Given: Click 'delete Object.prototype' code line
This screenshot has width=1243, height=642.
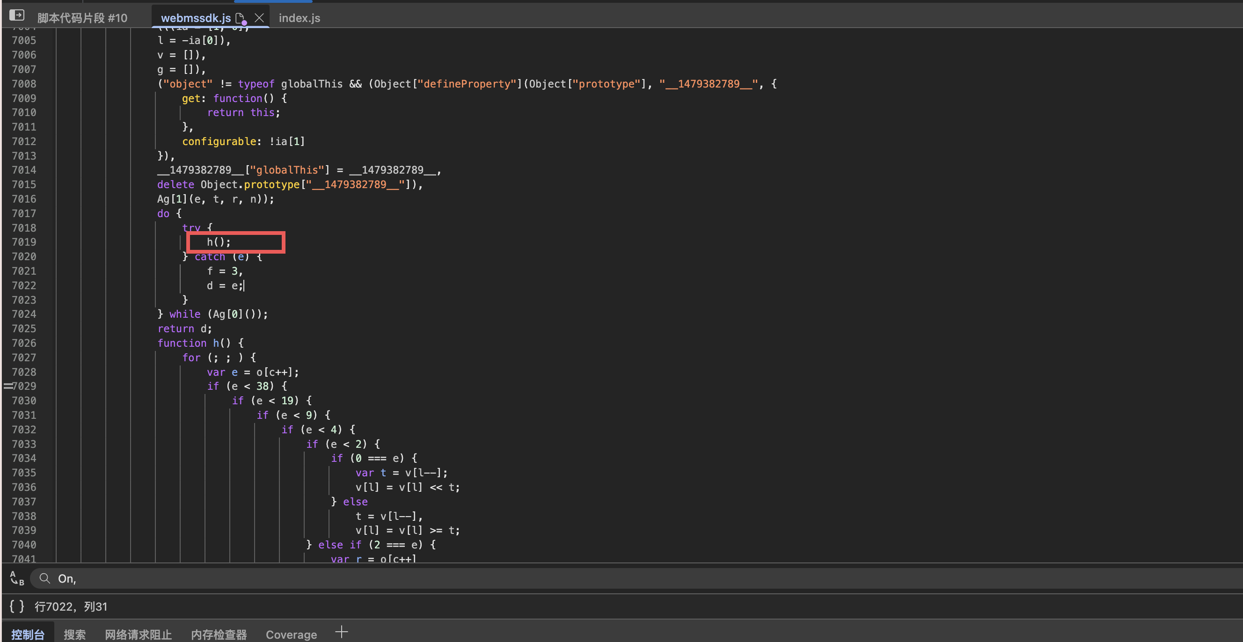Looking at the screenshot, I should pyautogui.click(x=290, y=184).
